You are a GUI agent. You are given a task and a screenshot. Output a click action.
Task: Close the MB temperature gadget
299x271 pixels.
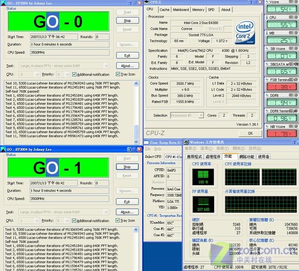pyautogui.click(x=296, y=33)
